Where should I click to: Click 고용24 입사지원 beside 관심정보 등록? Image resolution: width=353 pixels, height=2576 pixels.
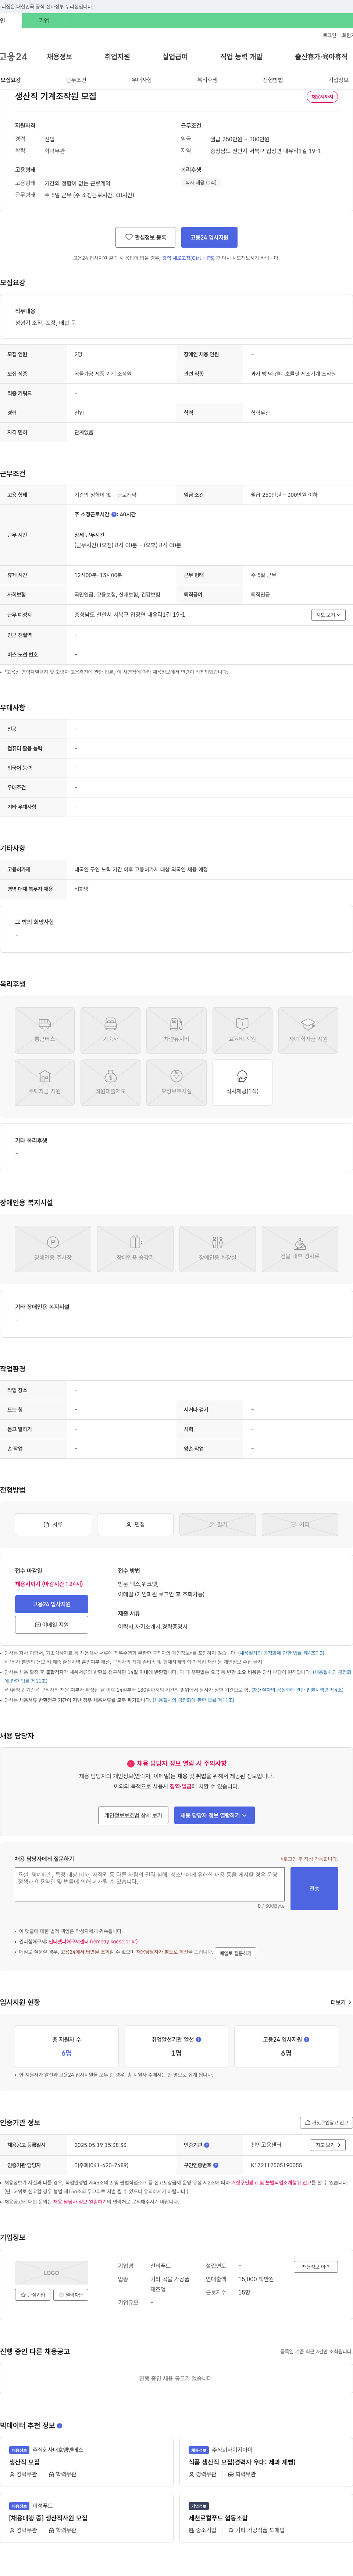[209, 237]
